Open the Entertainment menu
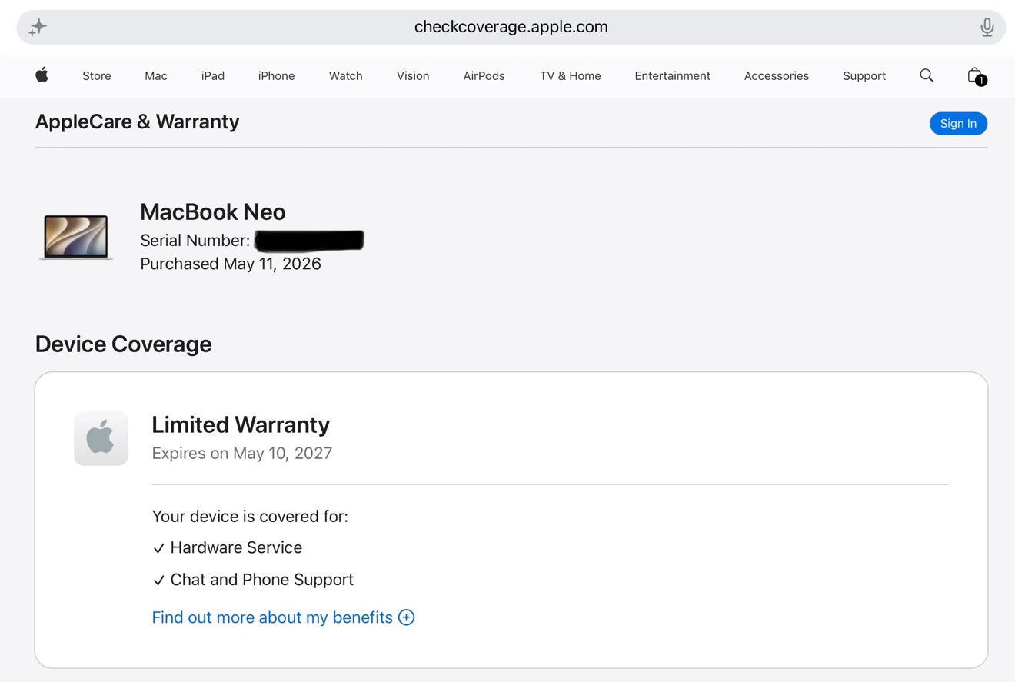Viewport: 1015px width, 682px height. [672, 75]
